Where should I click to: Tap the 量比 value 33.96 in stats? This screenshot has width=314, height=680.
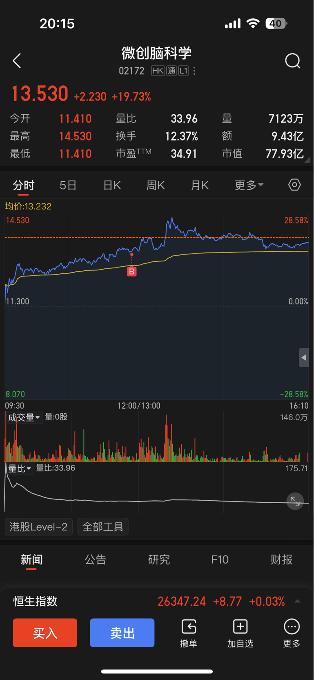[184, 119]
